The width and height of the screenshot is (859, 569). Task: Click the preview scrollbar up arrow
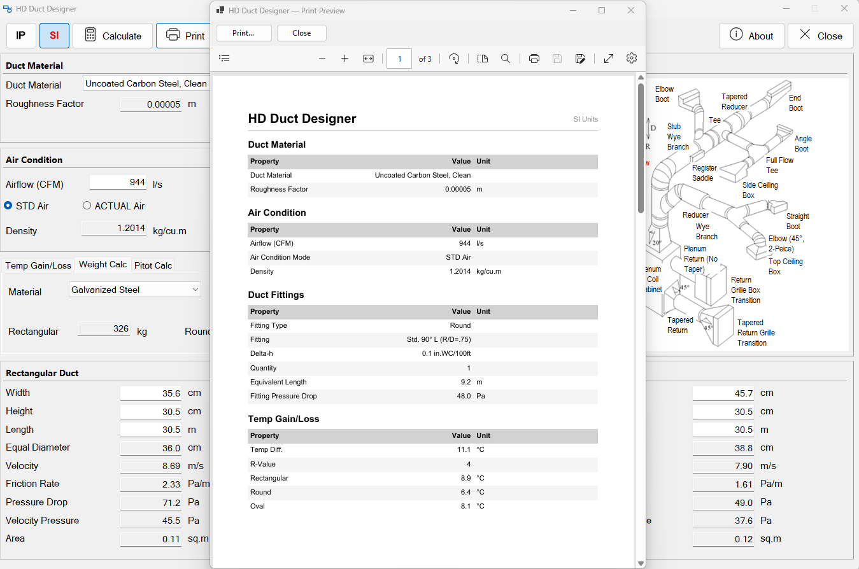click(x=641, y=78)
